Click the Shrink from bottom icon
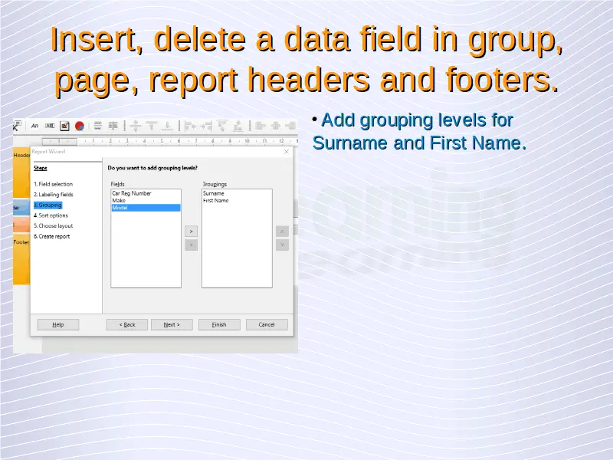The width and height of the screenshot is (613, 460). tap(167, 126)
